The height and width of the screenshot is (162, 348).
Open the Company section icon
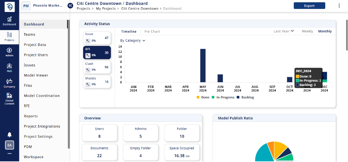(9, 83)
